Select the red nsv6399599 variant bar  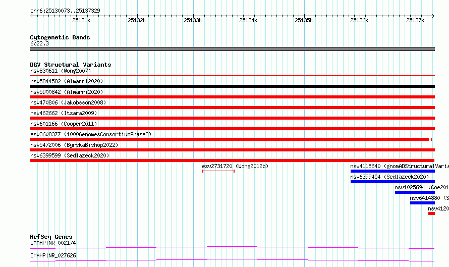pyautogui.click(x=232, y=161)
